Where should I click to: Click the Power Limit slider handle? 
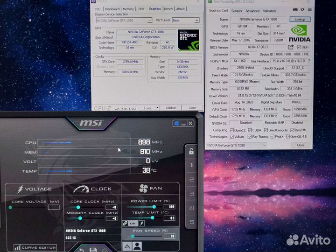pos(154,207)
